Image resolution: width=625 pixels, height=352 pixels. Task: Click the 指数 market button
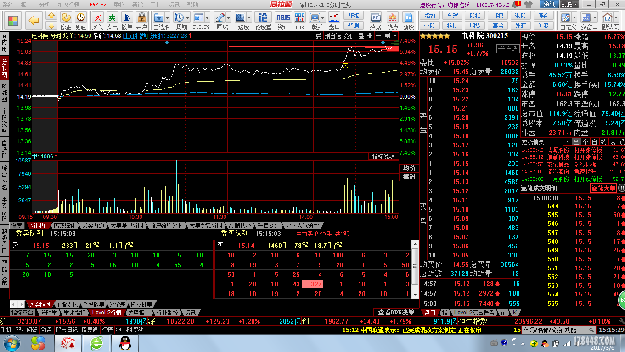click(x=430, y=16)
